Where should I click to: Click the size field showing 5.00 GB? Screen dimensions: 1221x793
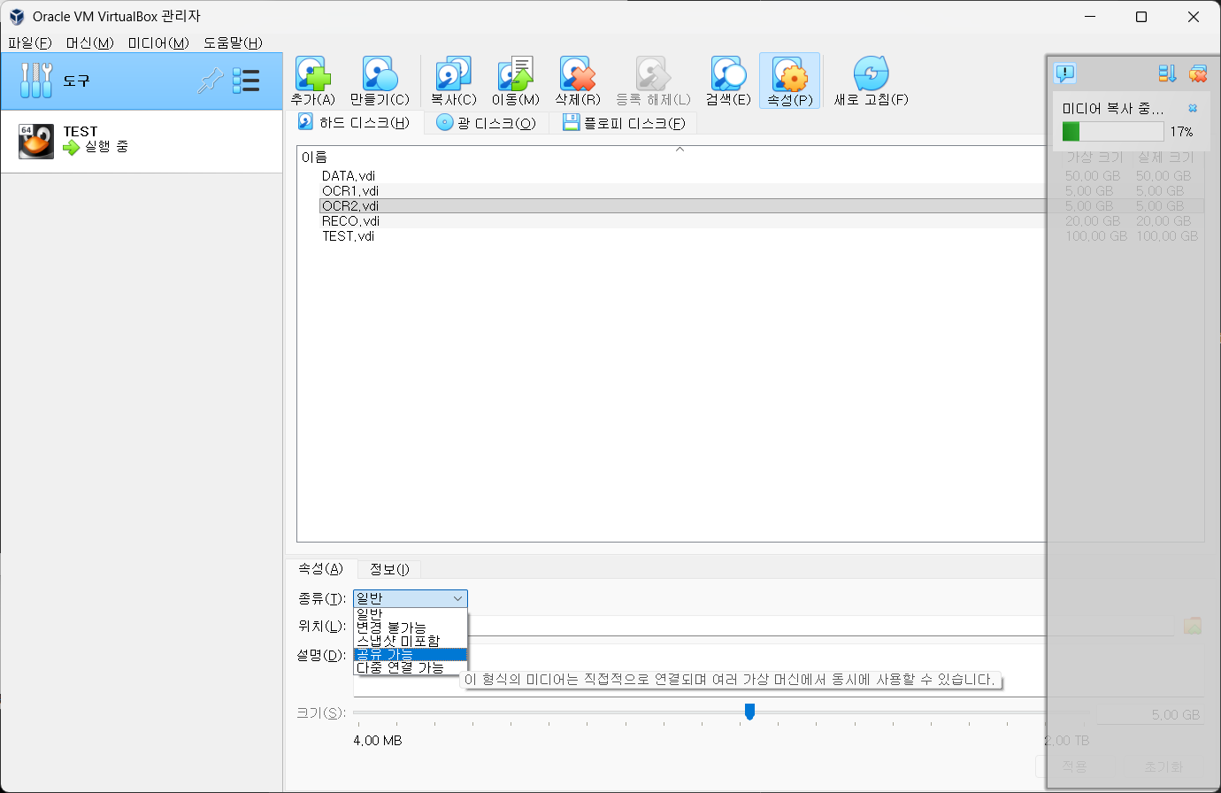point(1150,714)
